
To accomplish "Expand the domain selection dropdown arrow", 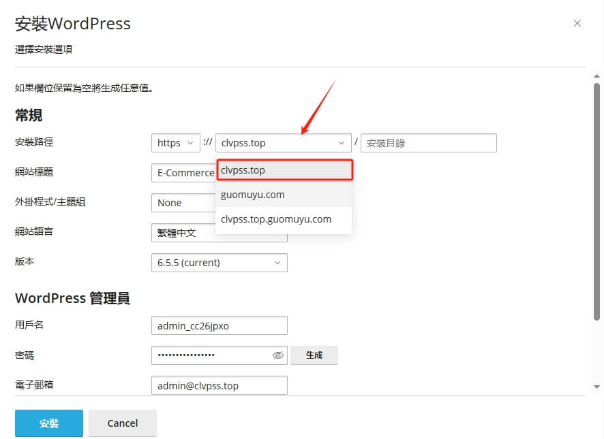I will [x=341, y=143].
